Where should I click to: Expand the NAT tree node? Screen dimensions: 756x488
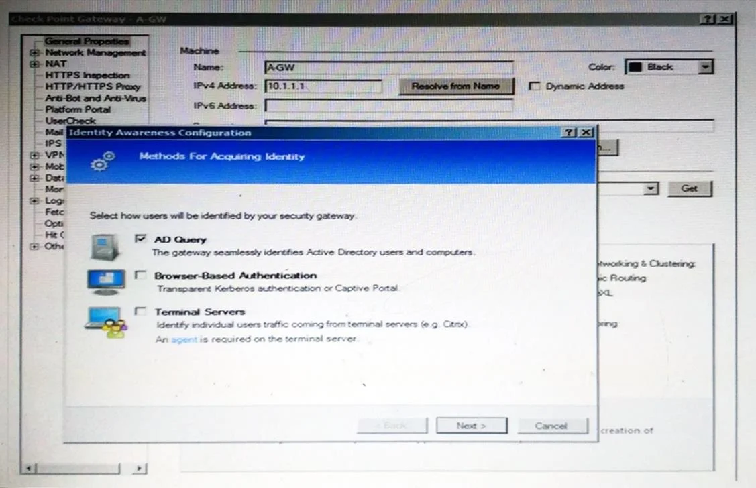point(34,64)
